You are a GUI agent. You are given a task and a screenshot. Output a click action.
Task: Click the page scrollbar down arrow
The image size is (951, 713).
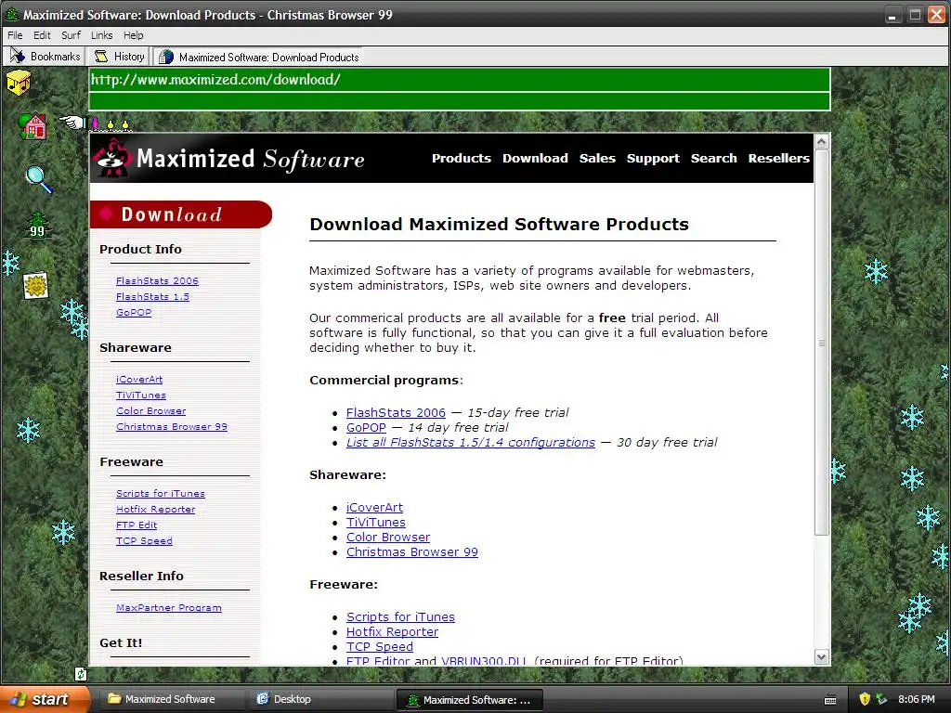pyautogui.click(x=822, y=656)
